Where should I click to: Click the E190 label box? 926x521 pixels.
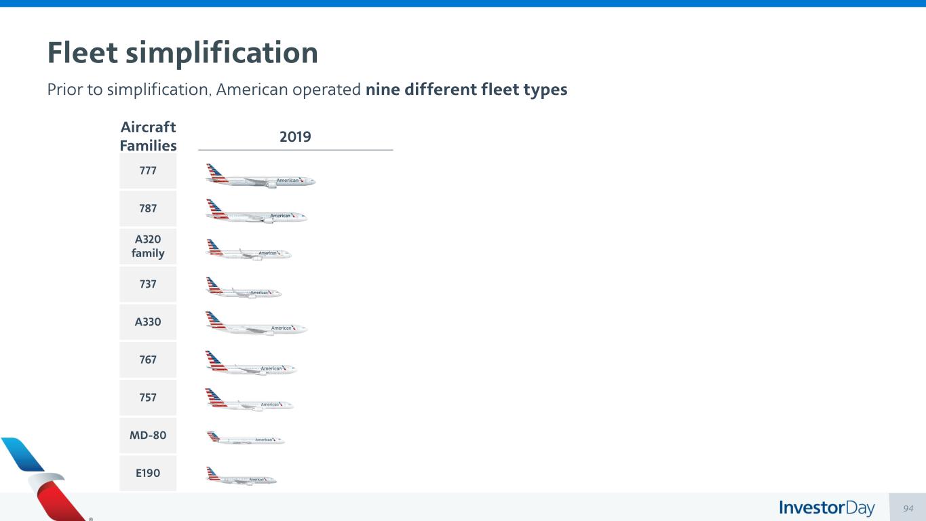[148, 474]
